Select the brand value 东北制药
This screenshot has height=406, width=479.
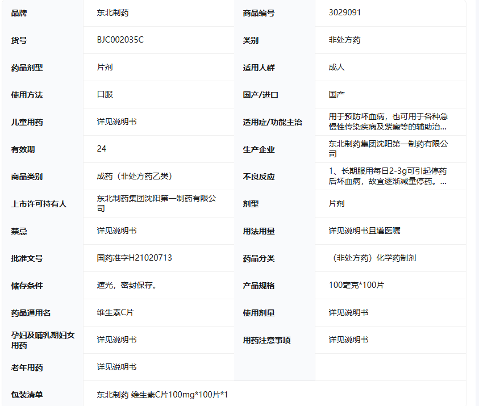113,13
